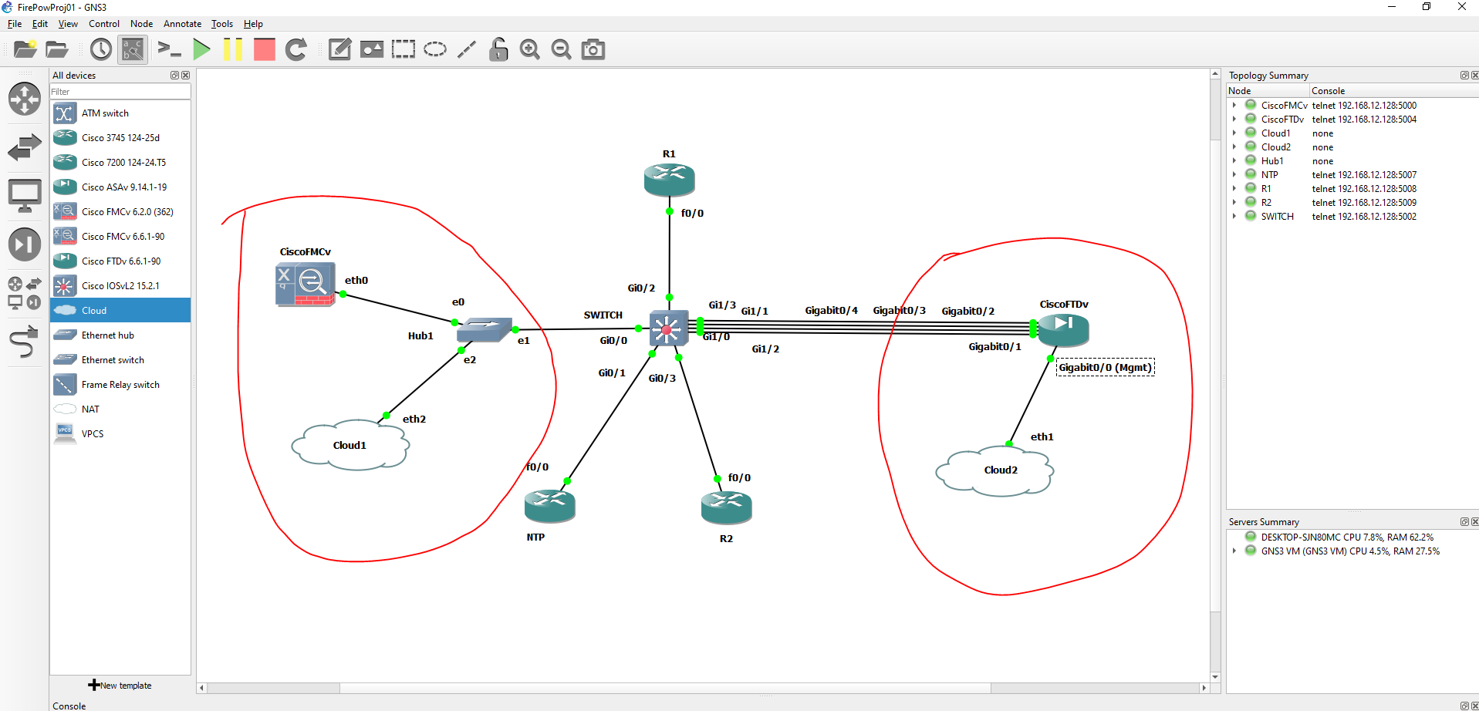This screenshot has height=711, width=1479.
Task: Click the New template button
Action: (x=120, y=685)
